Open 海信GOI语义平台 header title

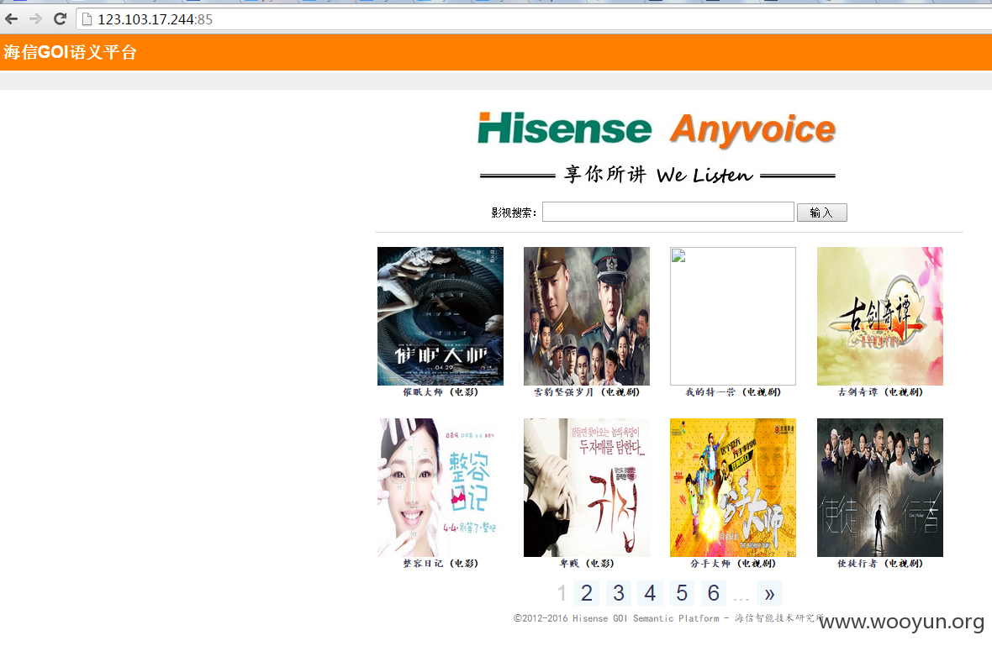(71, 52)
